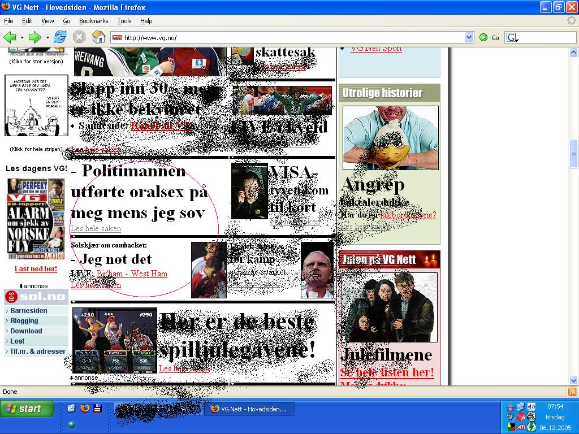This screenshot has height=434, width=579.
Task: Click the red 'Last ned her!' link
Action: pos(36,268)
